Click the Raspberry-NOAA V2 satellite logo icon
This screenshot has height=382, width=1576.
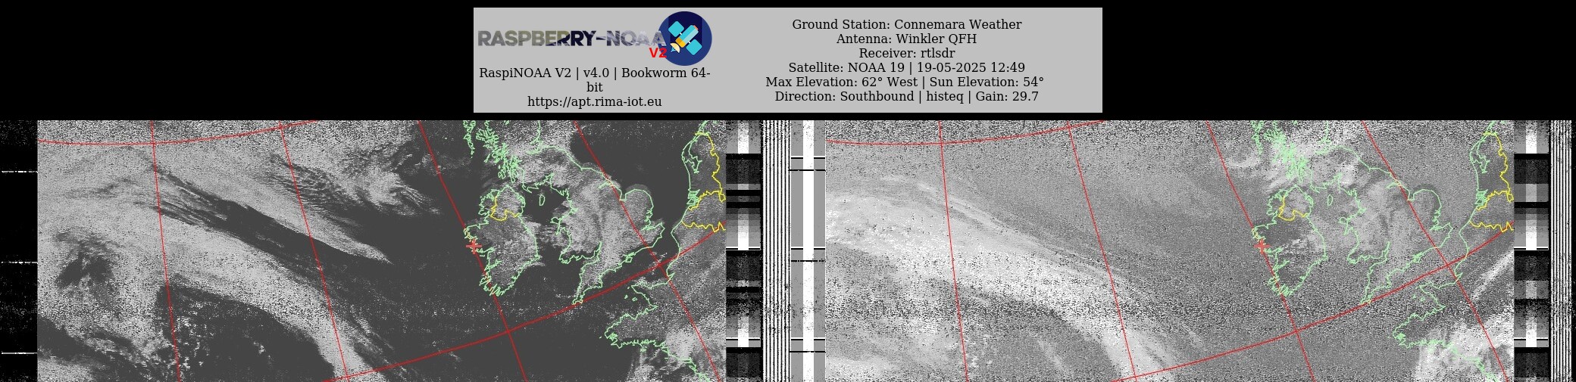(x=684, y=38)
